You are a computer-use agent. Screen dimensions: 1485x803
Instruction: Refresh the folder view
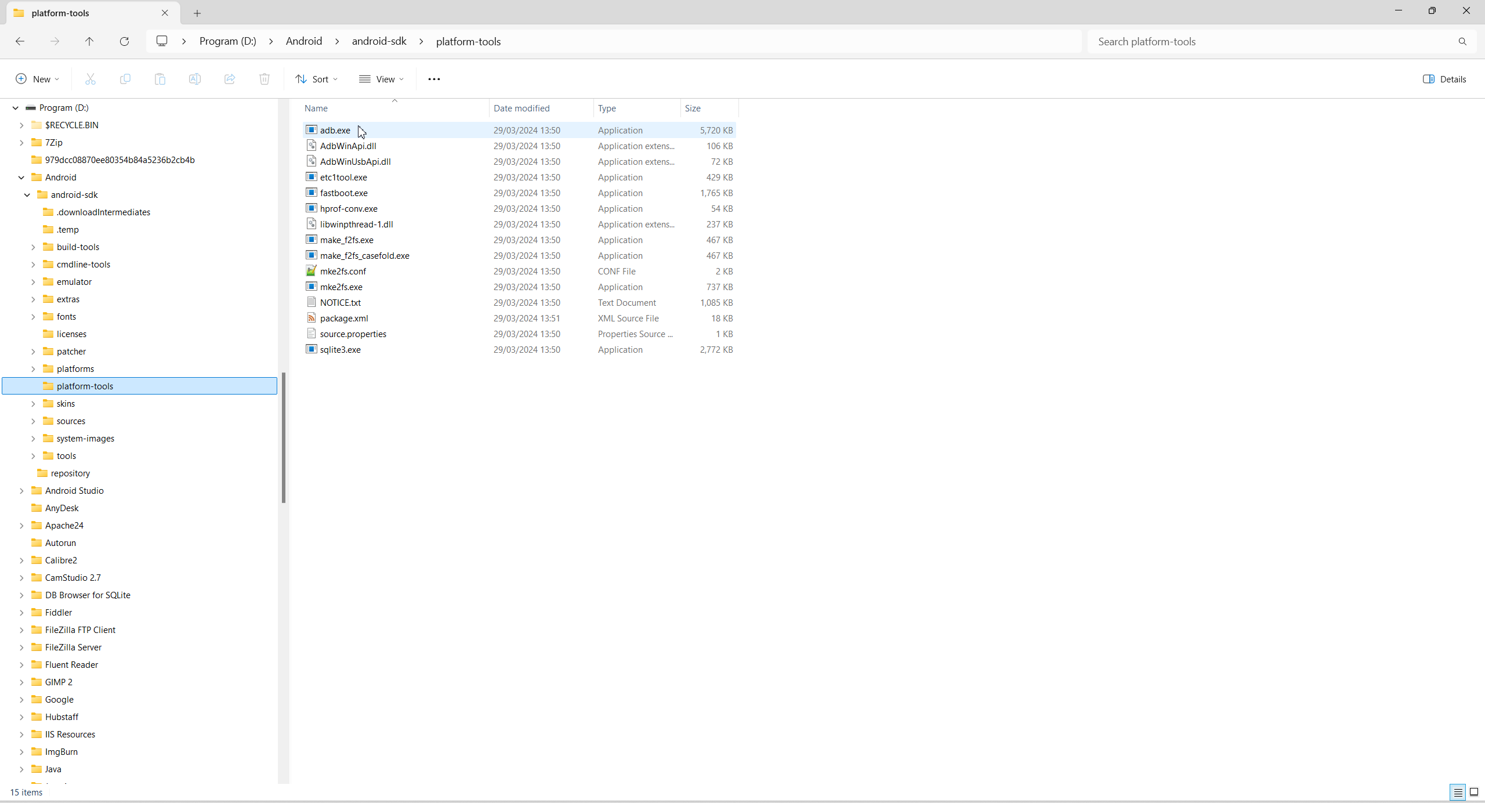click(124, 41)
